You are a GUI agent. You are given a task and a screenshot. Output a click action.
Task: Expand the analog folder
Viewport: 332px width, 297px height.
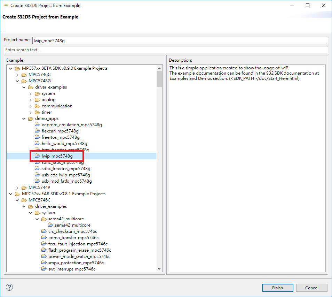(x=31, y=100)
